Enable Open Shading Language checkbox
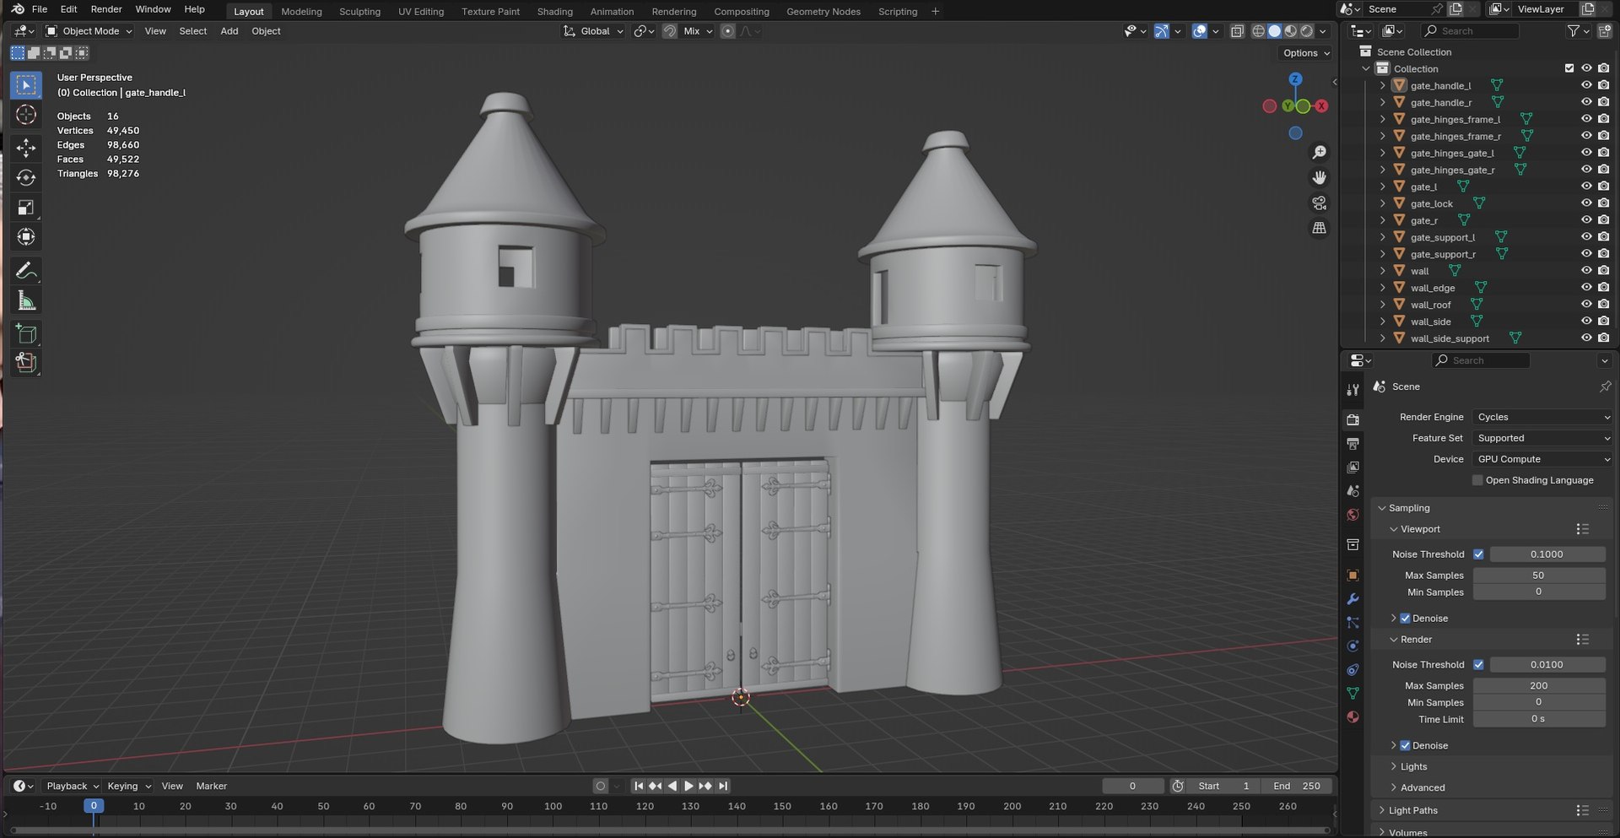1620x838 pixels. 1477,480
